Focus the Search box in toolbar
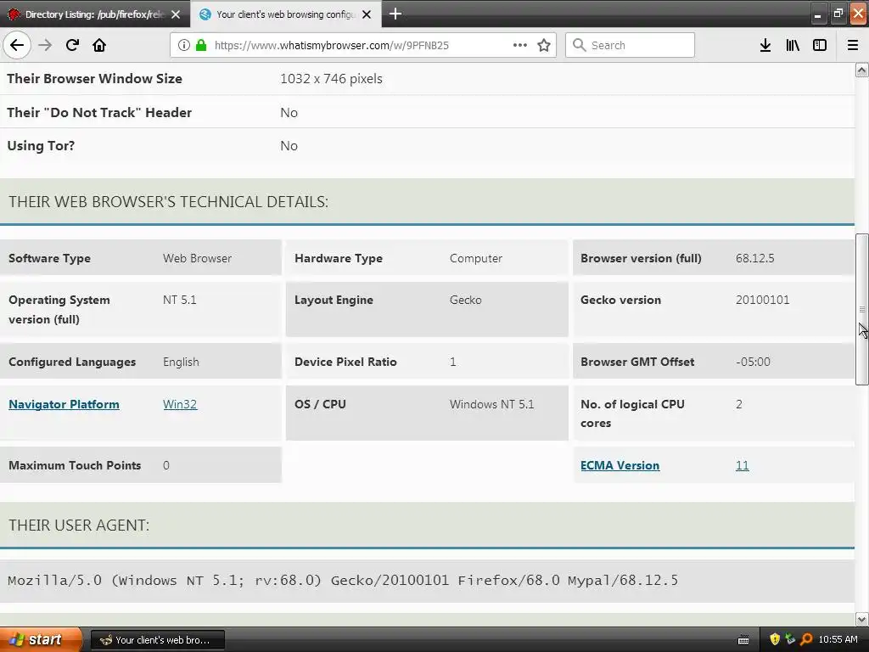Image resolution: width=869 pixels, height=652 pixels. [630, 45]
